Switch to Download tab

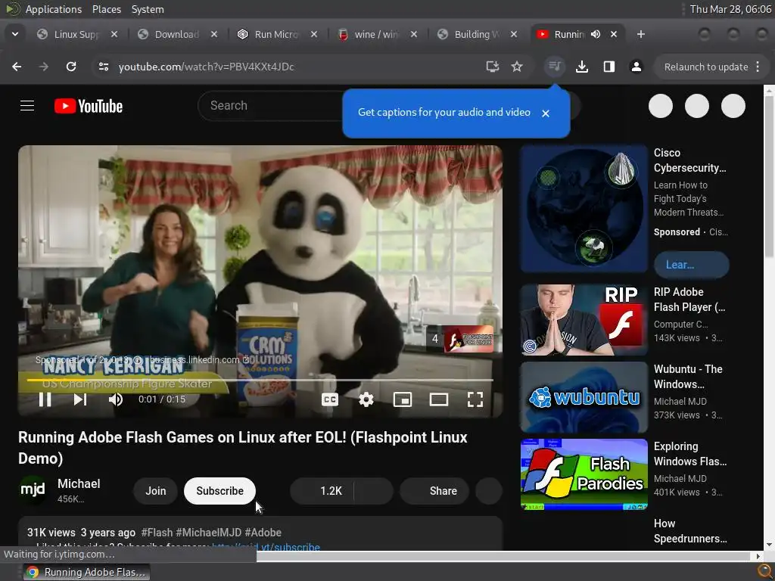pyautogui.click(x=176, y=34)
